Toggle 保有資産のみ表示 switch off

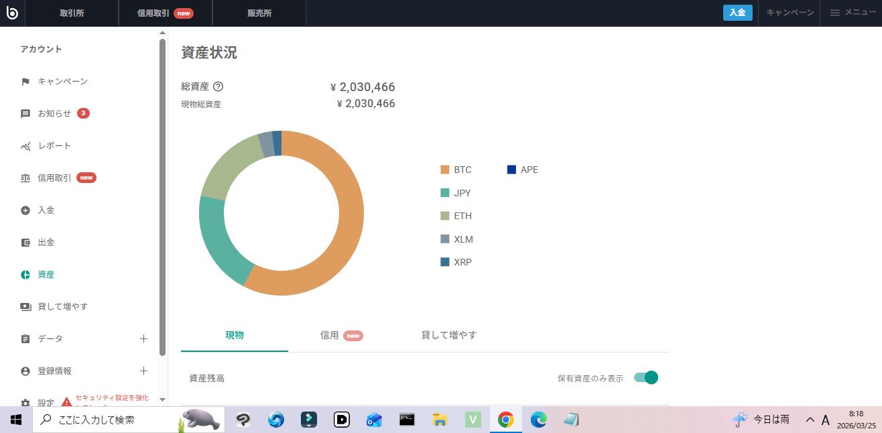coord(647,378)
